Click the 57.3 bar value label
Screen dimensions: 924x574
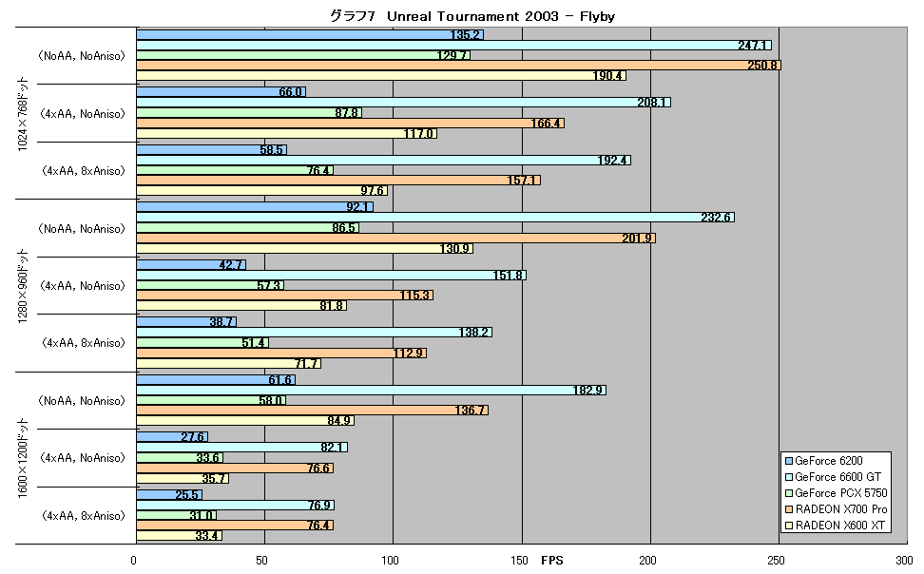[x=269, y=285]
